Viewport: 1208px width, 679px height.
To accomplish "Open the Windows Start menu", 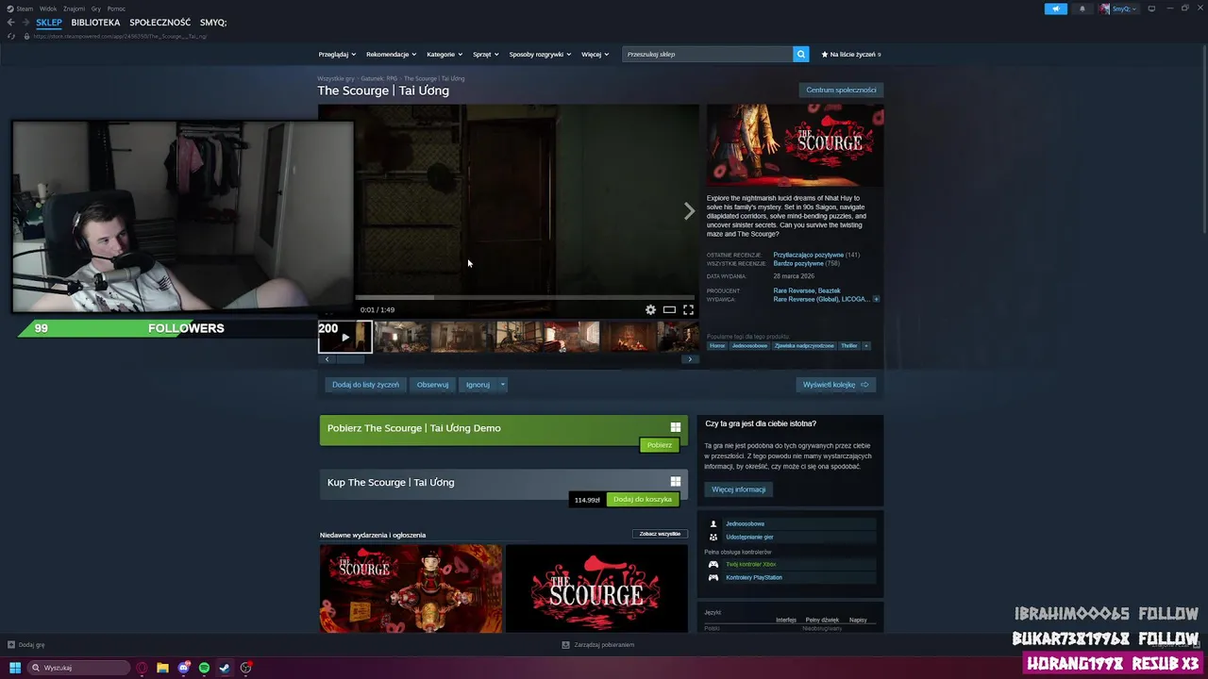I will pos(14,668).
